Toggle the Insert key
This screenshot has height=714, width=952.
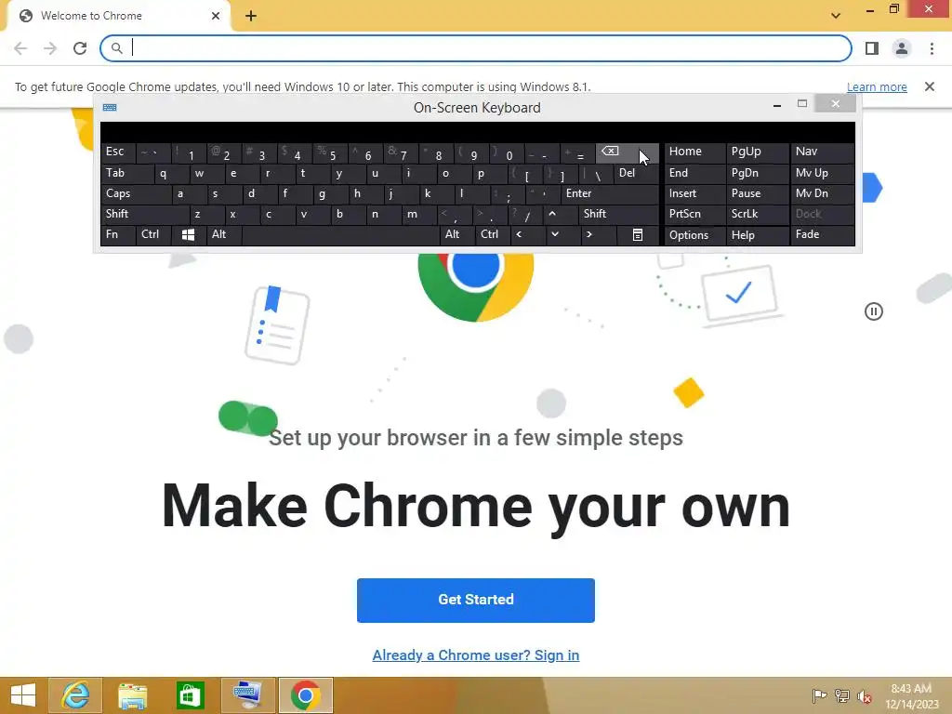point(694,193)
